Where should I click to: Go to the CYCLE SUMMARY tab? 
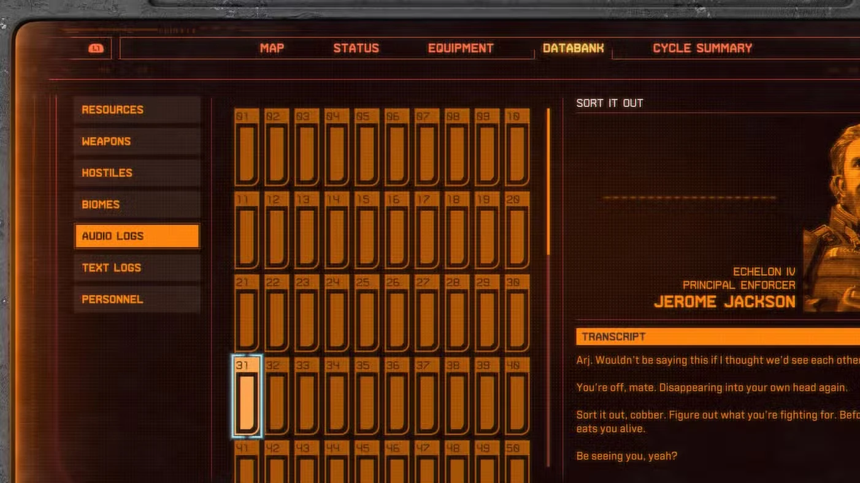(702, 48)
